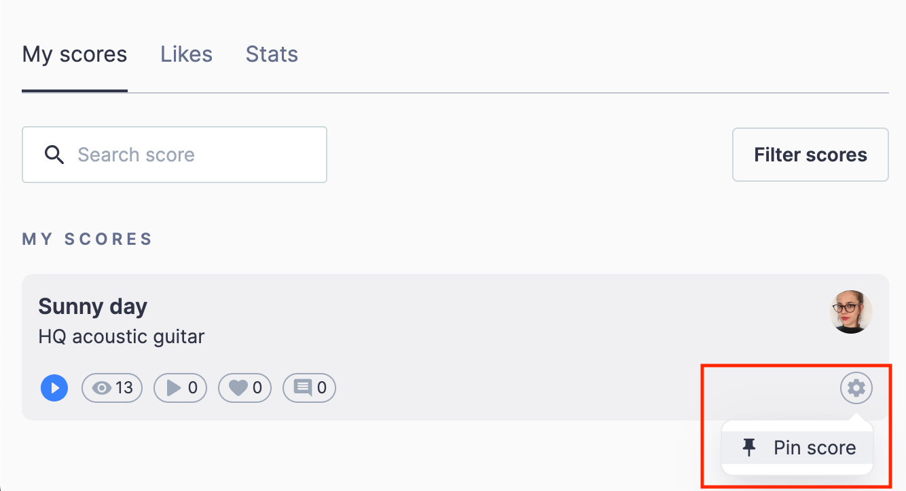Open the Filter scores options
Viewport: 906px width, 491px height.
pos(810,155)
